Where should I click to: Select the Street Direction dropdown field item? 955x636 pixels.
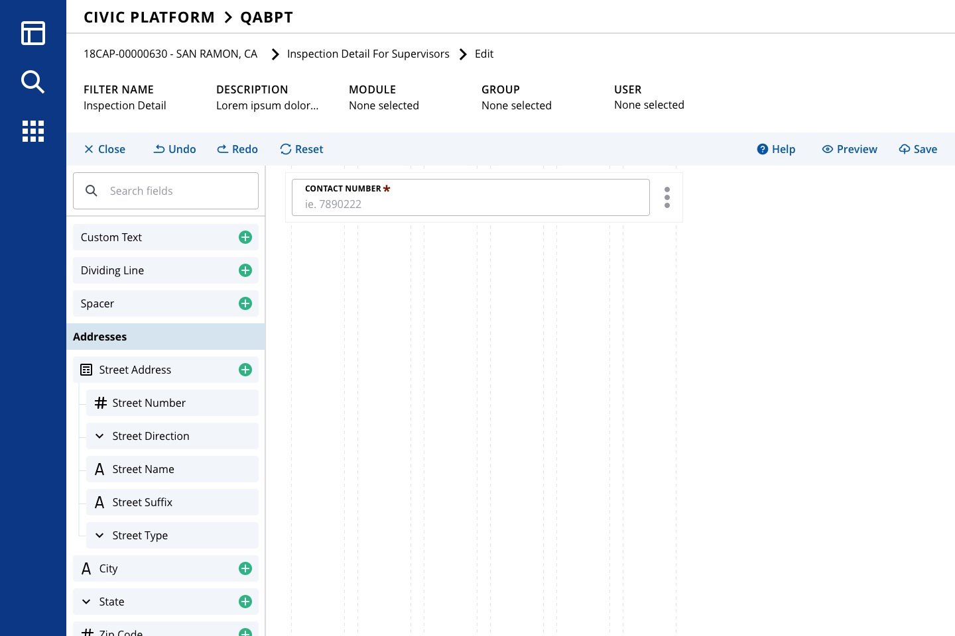pos(172,436)
